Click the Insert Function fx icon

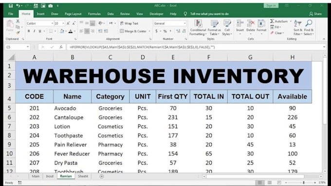tap(61, 47)
